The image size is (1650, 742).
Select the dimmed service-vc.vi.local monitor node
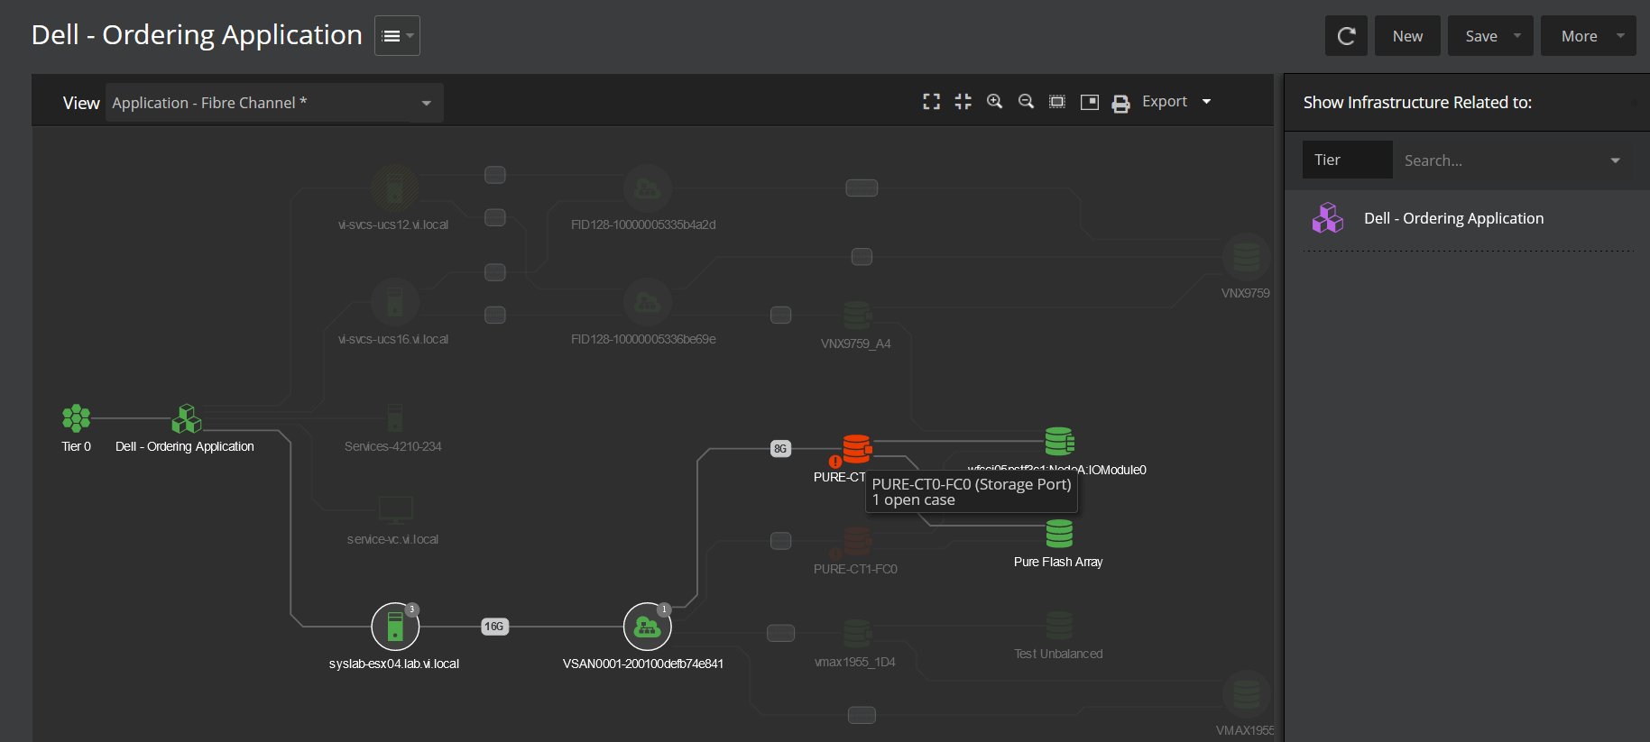(x=396, y=510)
